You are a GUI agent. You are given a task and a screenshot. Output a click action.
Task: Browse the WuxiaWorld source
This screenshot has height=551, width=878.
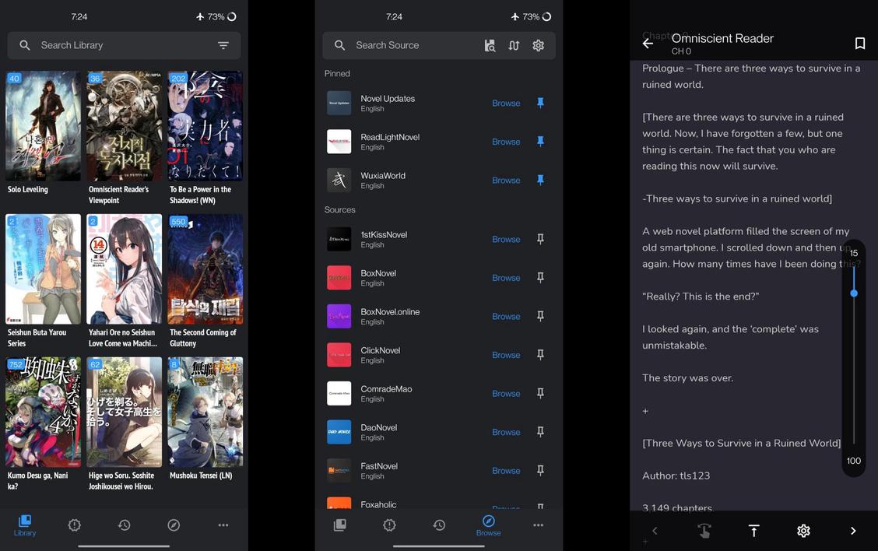click(x=506, y=180)
